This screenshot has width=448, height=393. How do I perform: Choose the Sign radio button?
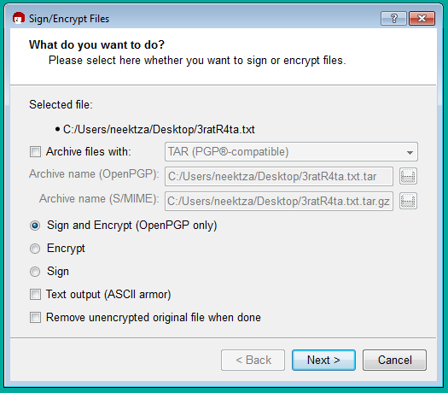[x=35, y=272]
